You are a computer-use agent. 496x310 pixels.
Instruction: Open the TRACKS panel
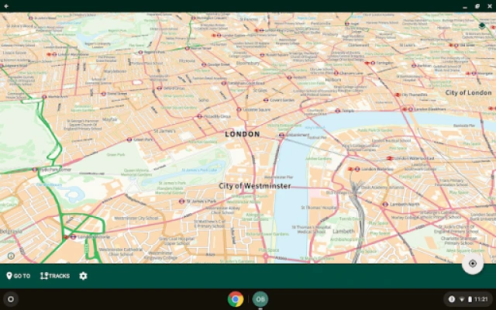coord(55,276)
